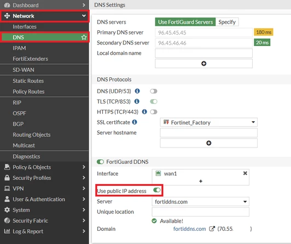Open the SSL certificate Fortinet_Factory dropdown
The image size is (291, 244).
(208, 122)
